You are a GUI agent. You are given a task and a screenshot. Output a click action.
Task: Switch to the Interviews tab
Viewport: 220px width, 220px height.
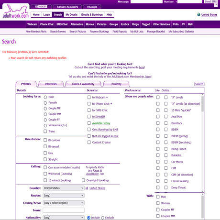51,84
